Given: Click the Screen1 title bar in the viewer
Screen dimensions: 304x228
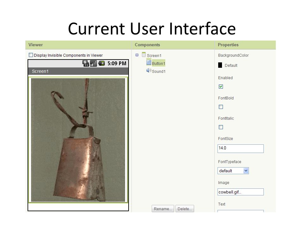Looking at the screenshot, I should (x=78, y=71).
